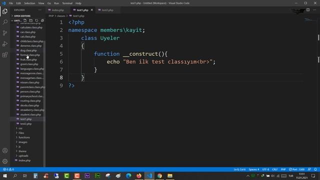
Task: Click the Collapse Folders icon in Explorer
Action: click(42, 20)
